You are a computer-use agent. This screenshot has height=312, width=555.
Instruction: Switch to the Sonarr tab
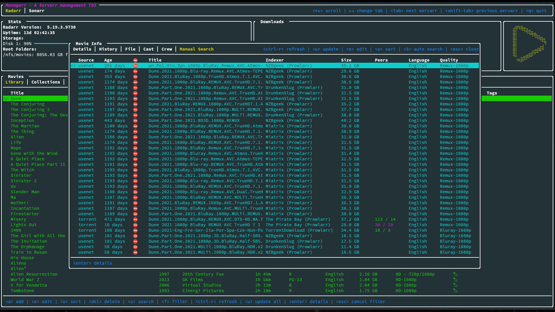36,11
